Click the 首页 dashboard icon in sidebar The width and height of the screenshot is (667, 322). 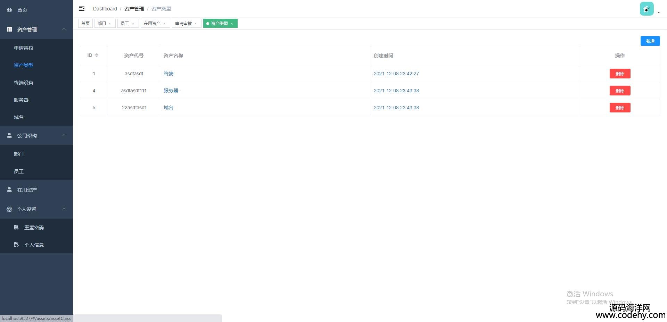9,10
